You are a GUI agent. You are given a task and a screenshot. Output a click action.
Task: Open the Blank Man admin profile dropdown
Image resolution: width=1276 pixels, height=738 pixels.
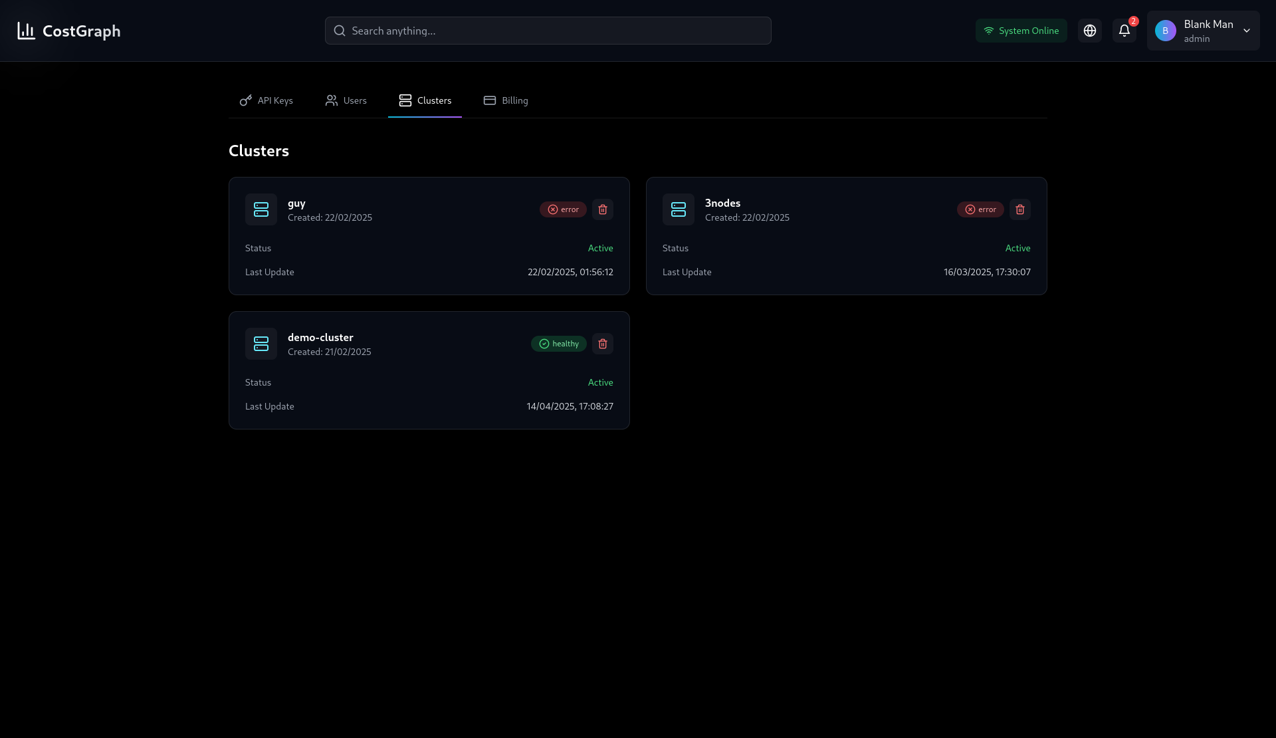(1202, 31)
